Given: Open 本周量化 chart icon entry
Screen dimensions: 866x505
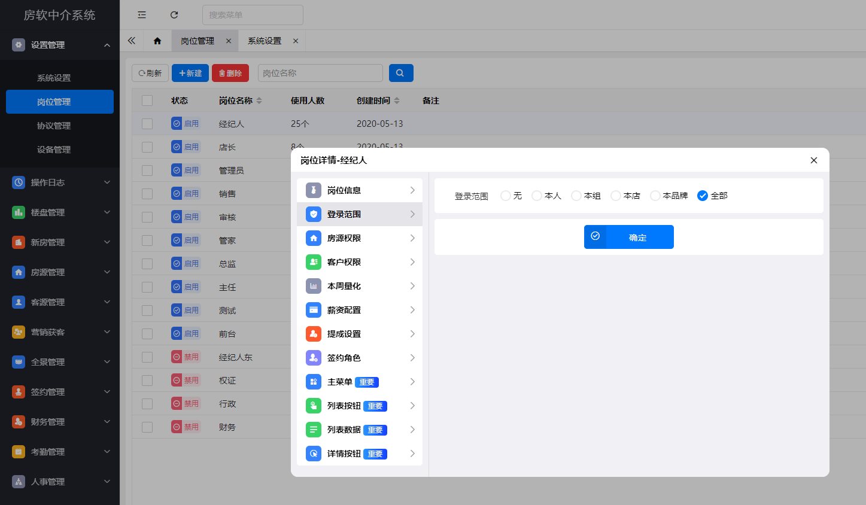Looking at the screenshot, I should (x=314, y=286).
